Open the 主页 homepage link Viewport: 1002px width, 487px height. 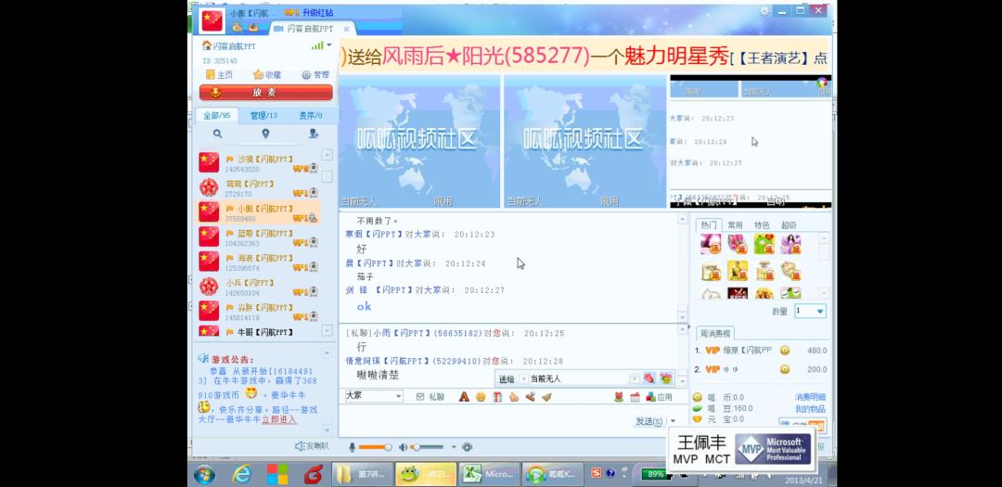click(220, 75)
